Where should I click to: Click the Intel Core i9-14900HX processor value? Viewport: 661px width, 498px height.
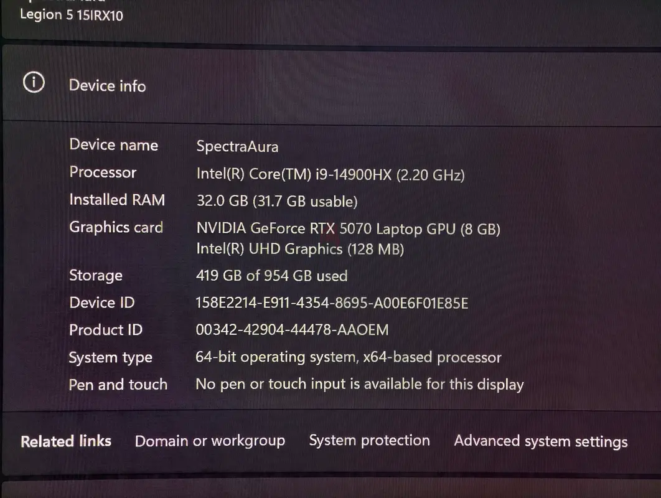(330, 174)
